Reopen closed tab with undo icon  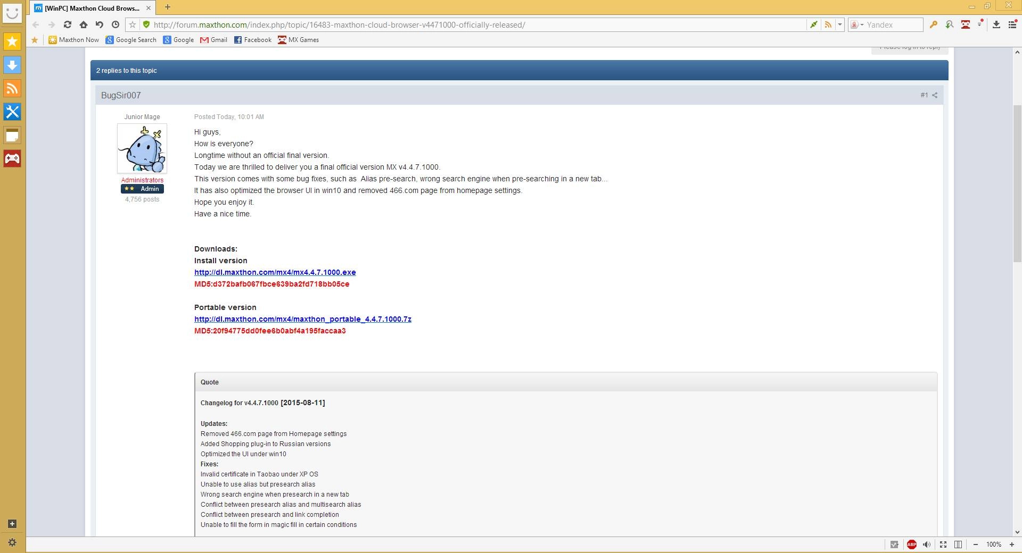(99, 24)
